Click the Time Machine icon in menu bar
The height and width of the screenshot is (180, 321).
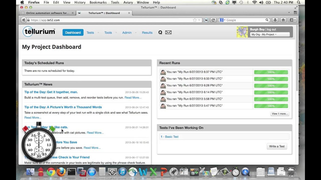(x=241, y=2)
